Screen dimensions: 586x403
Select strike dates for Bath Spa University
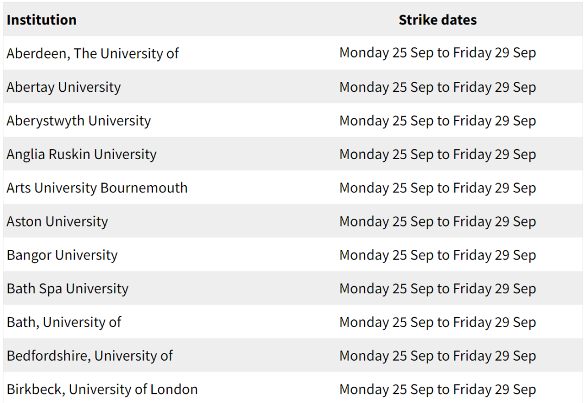(x=438, y=289)
